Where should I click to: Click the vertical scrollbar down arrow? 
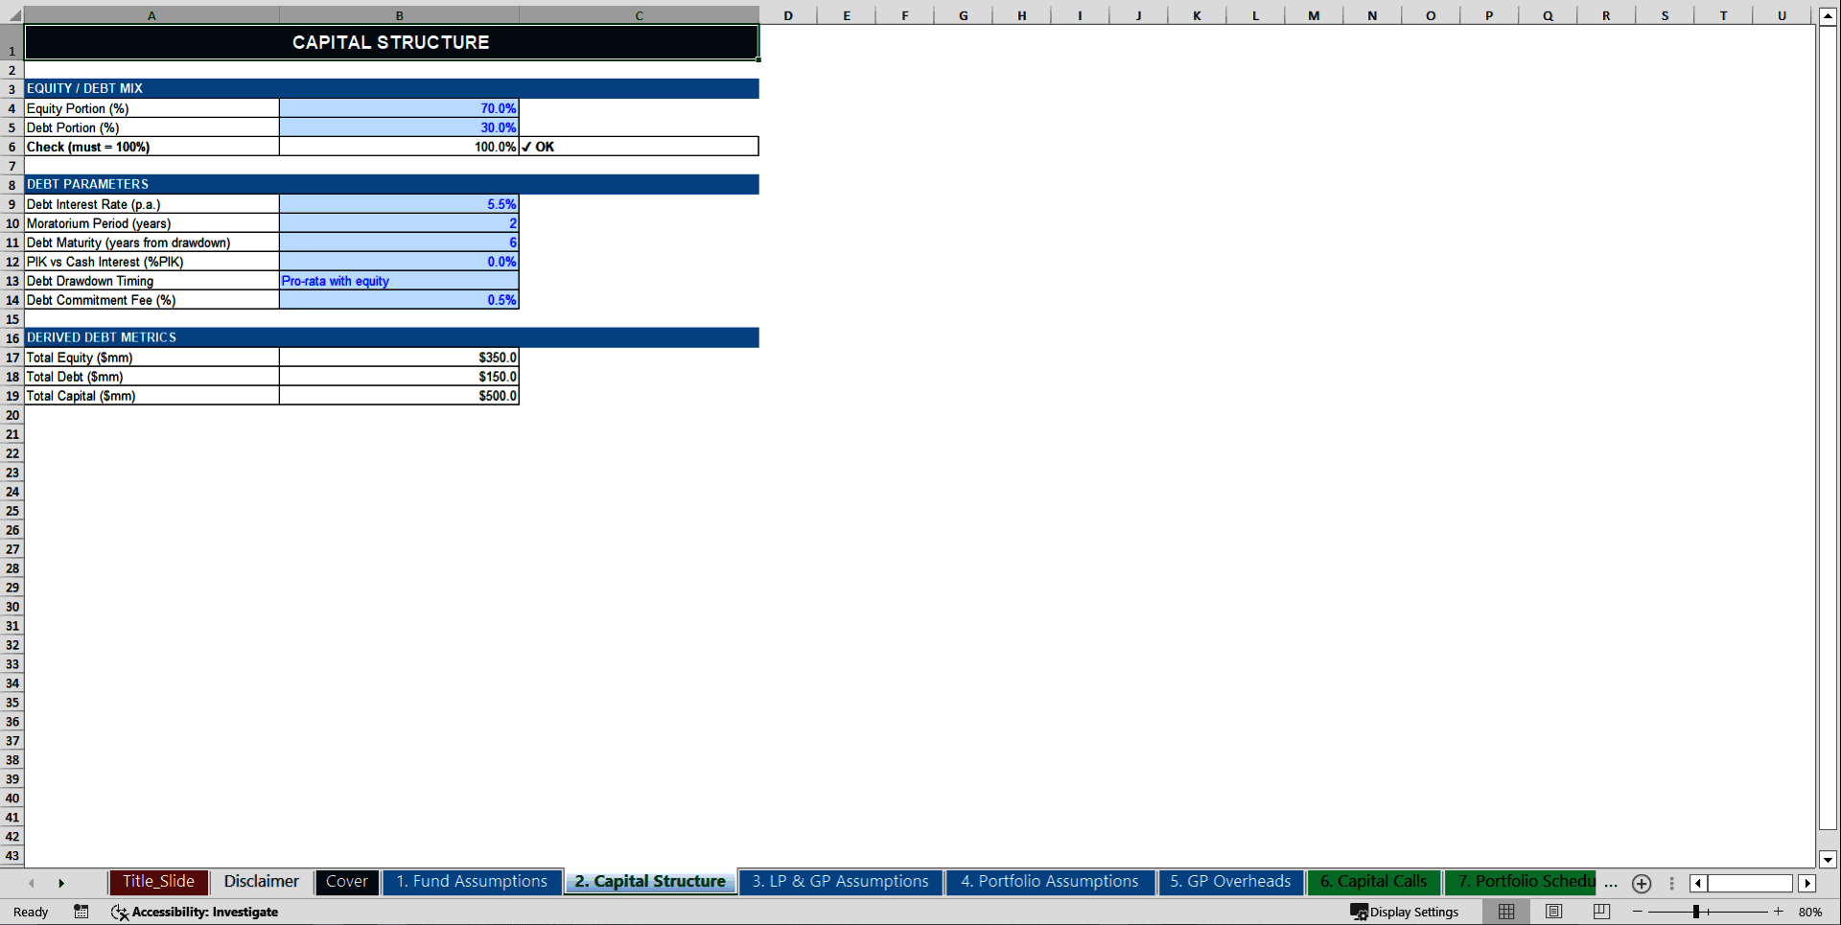click(x=1828, y=860)
